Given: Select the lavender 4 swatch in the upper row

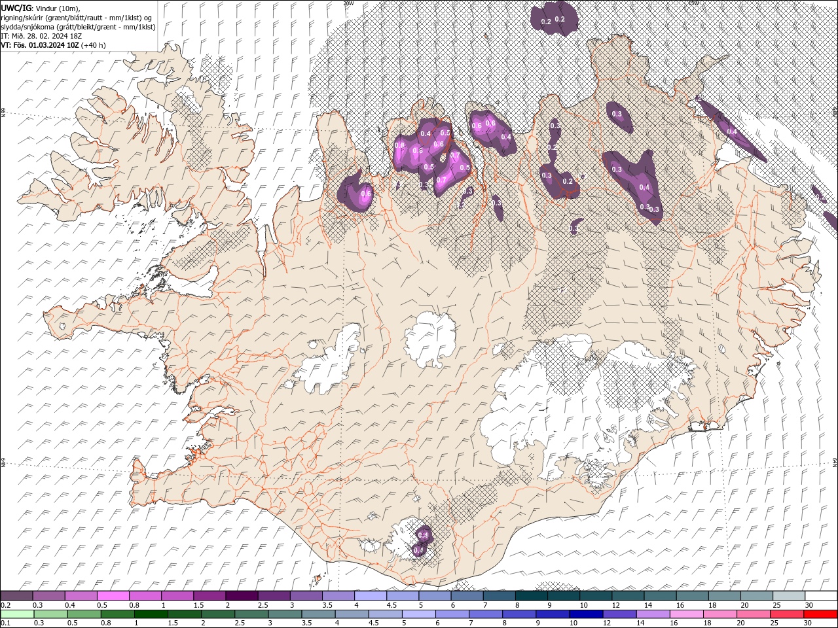Looking at the screenshot, I should click(x=371, y=595).
